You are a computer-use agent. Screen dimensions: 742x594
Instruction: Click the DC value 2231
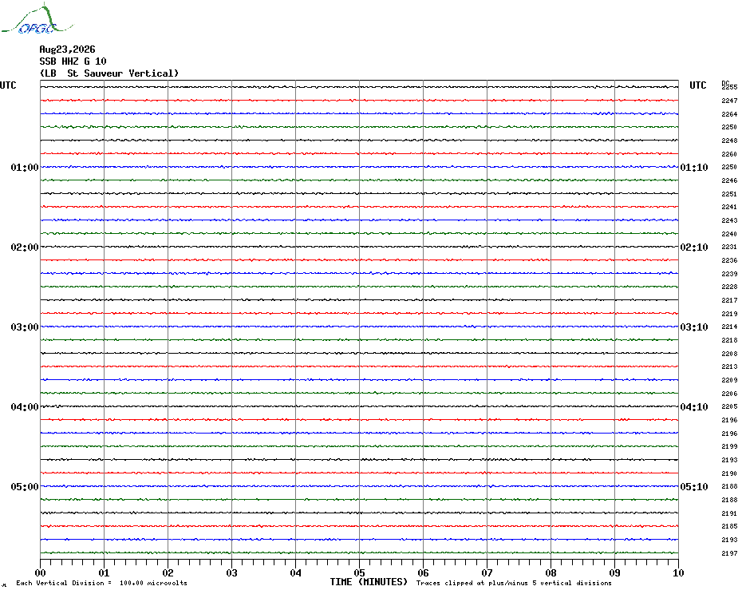(729, 247)
